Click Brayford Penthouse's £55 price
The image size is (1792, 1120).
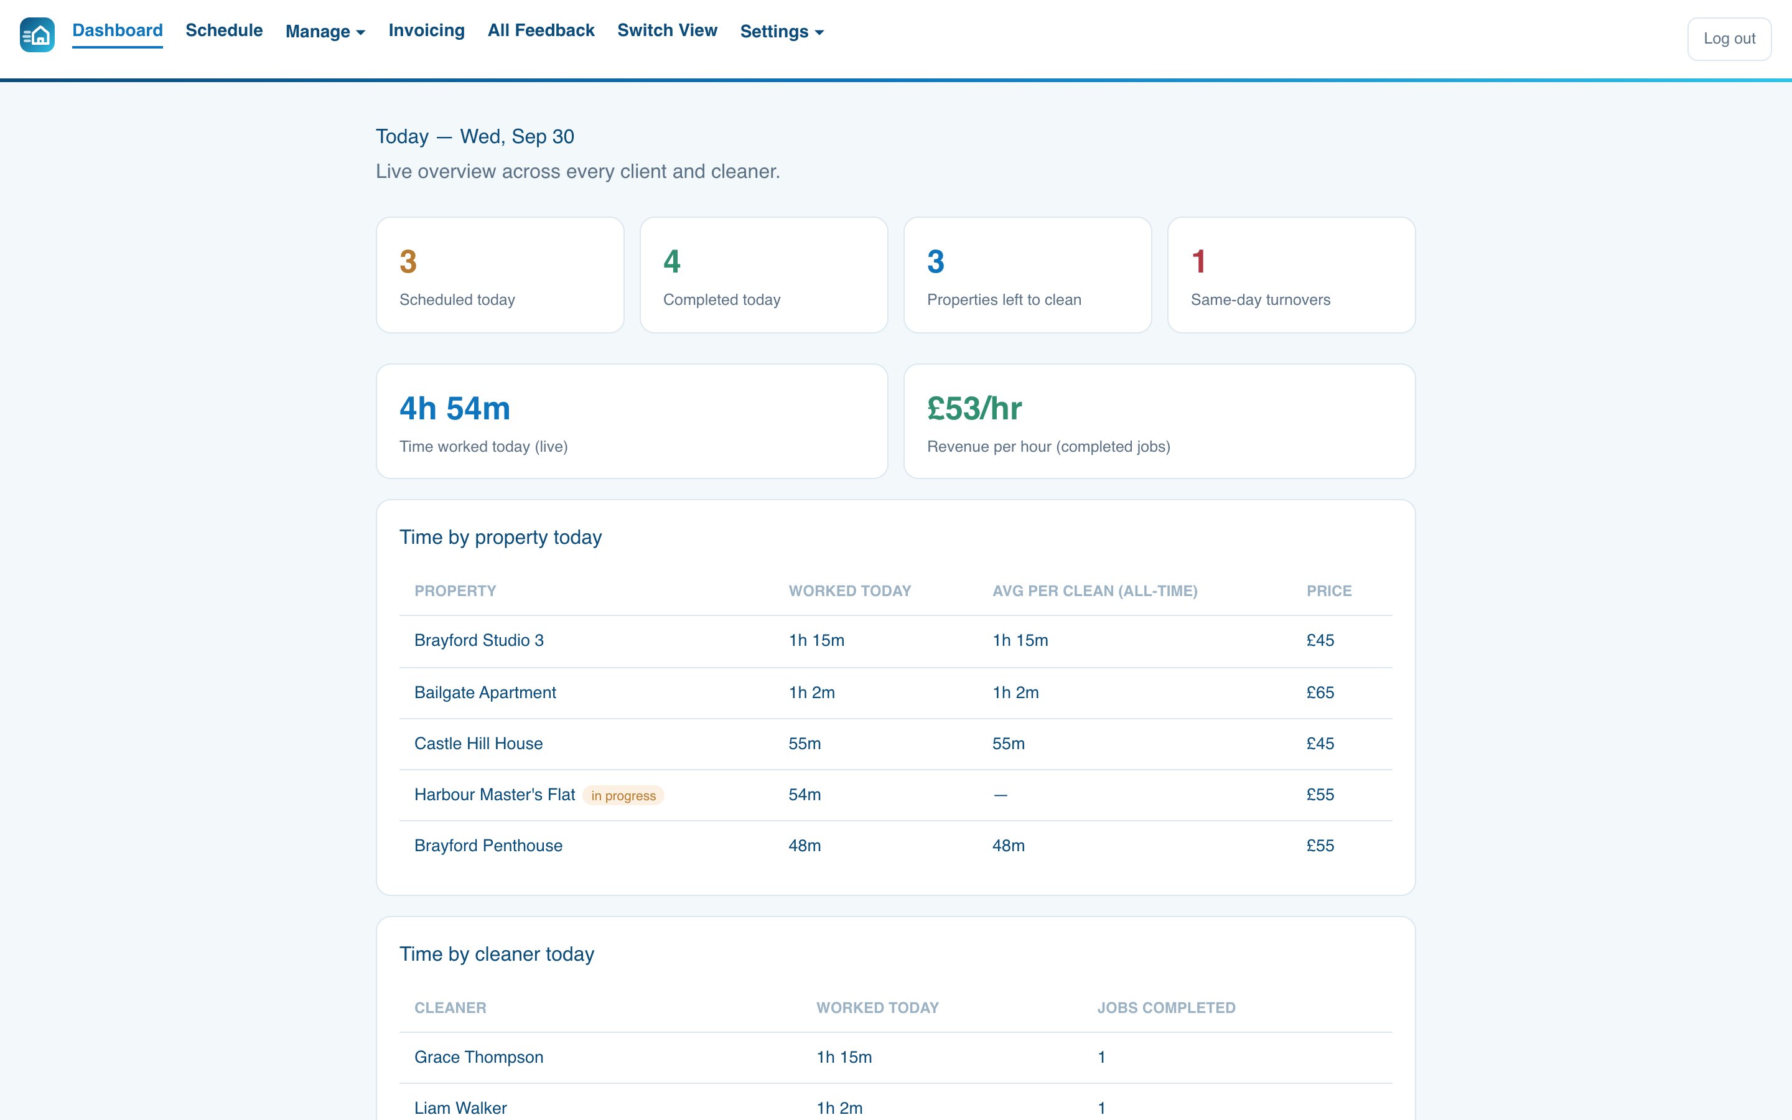1320,846
